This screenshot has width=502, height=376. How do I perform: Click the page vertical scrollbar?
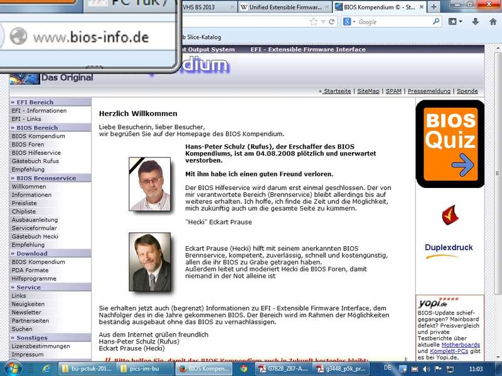tap(498, 173)
